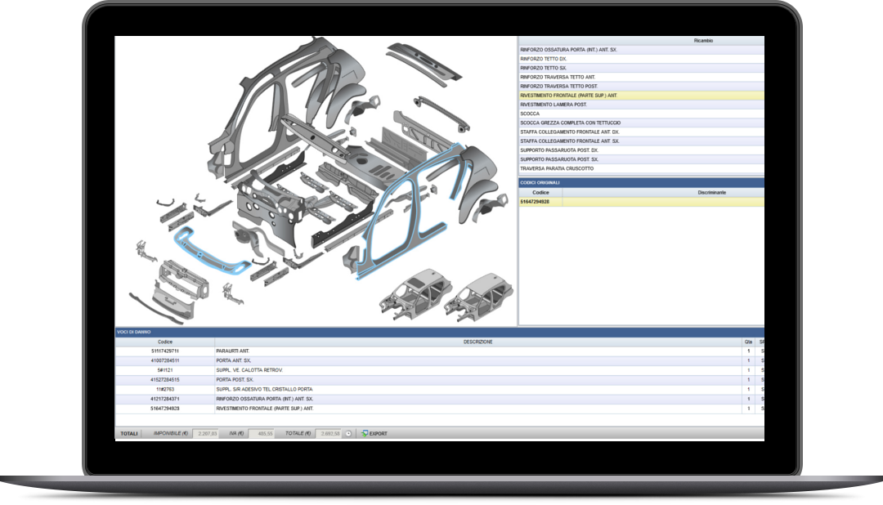This screenshot has width=883, height=505.
Task: Click the plain body shell thumbnail at far right
Action: [x=483, y=293]
